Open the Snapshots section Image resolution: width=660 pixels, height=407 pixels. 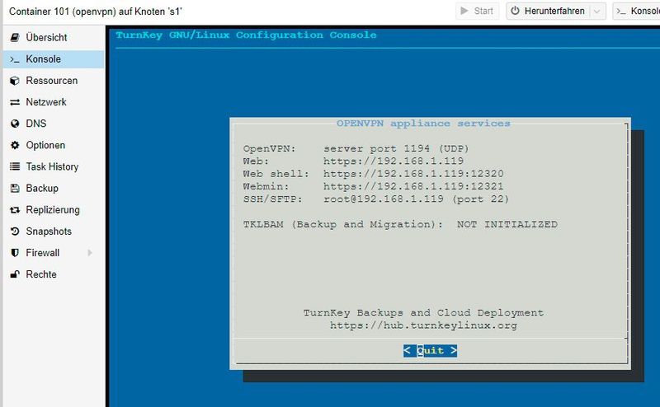click(x=54, y=232)
